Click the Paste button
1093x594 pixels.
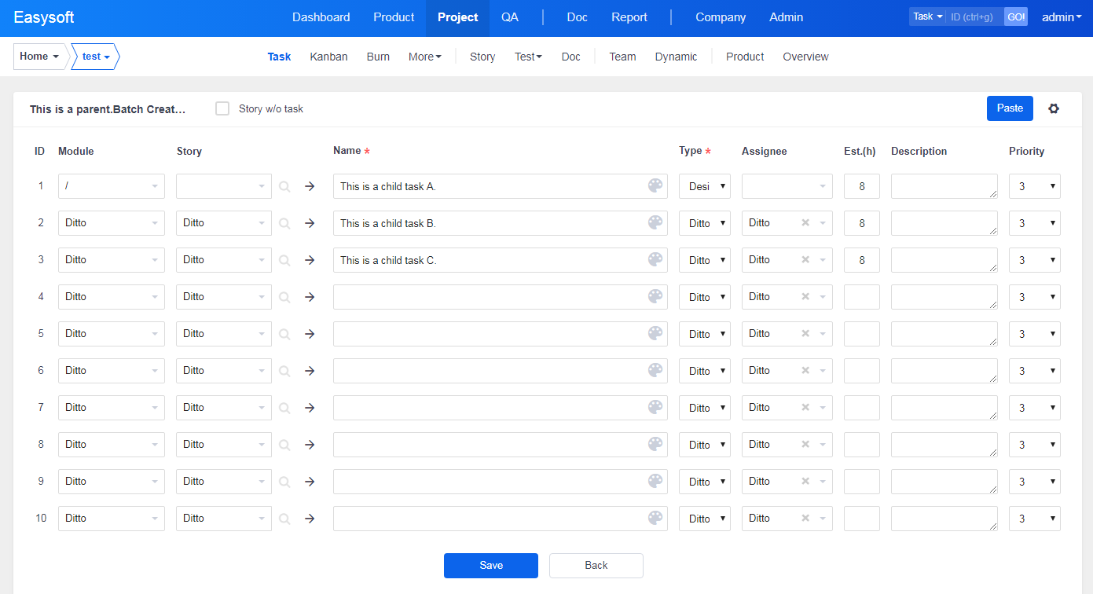click(1010, 108)
